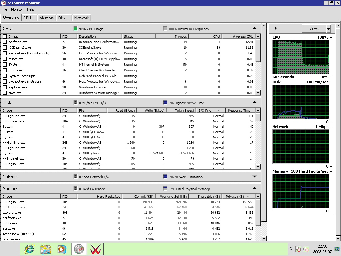341x256 pixels.
Task: Select the Overview tab
Action: [x=11, y=17]
